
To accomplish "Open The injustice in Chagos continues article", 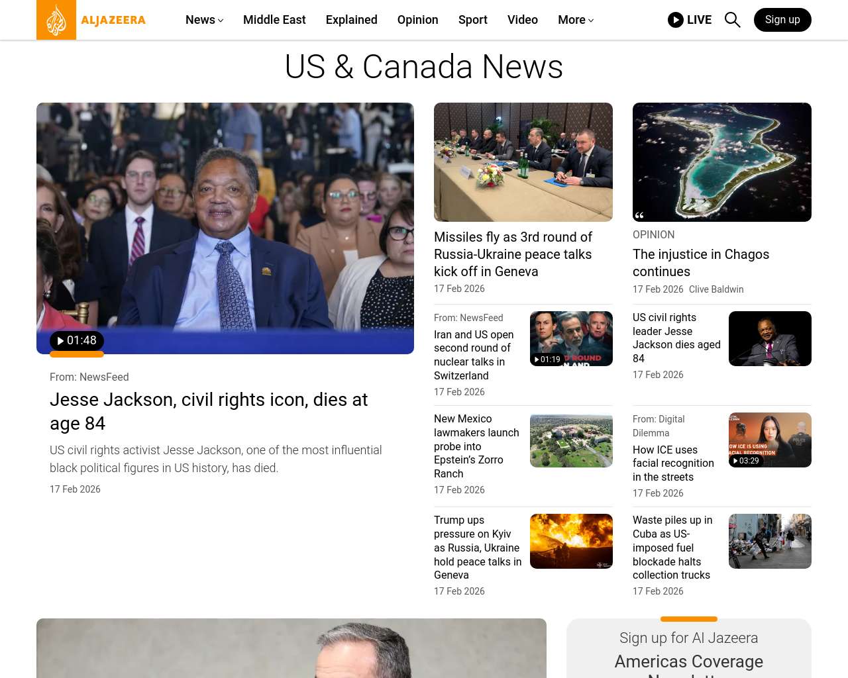I will tap(700, 263).
